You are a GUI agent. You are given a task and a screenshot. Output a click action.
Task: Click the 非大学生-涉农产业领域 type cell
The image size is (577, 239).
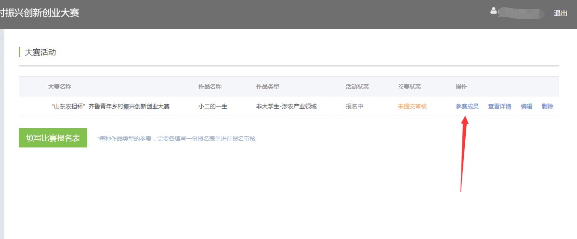[286, 106]
